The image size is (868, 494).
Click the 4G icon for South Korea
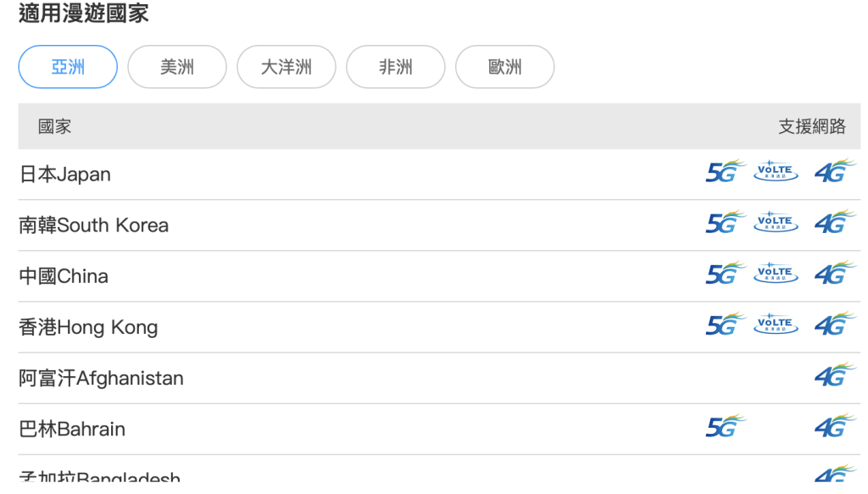[x=834, y=223]
